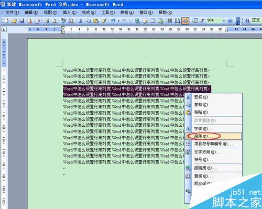Activate the Format Painter brush
262x209 pixels.
pyautogui.click(x=104, y=21)
